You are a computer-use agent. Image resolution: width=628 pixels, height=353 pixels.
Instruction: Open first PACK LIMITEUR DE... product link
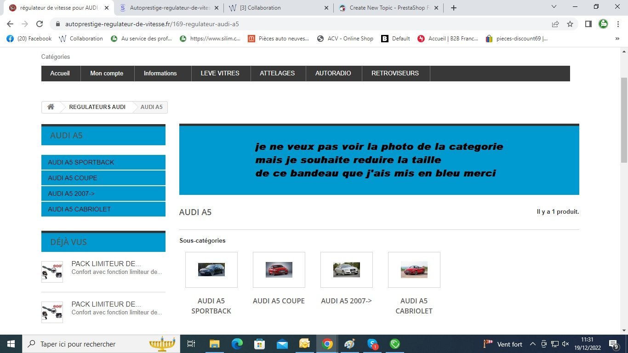pos(106,264)
